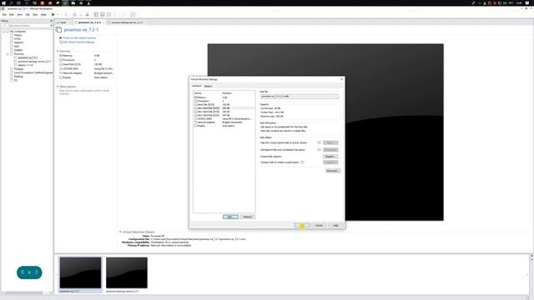Switch to the Home tab
The height and width of the screenshot is (300, 534).
tap(63, 22)
